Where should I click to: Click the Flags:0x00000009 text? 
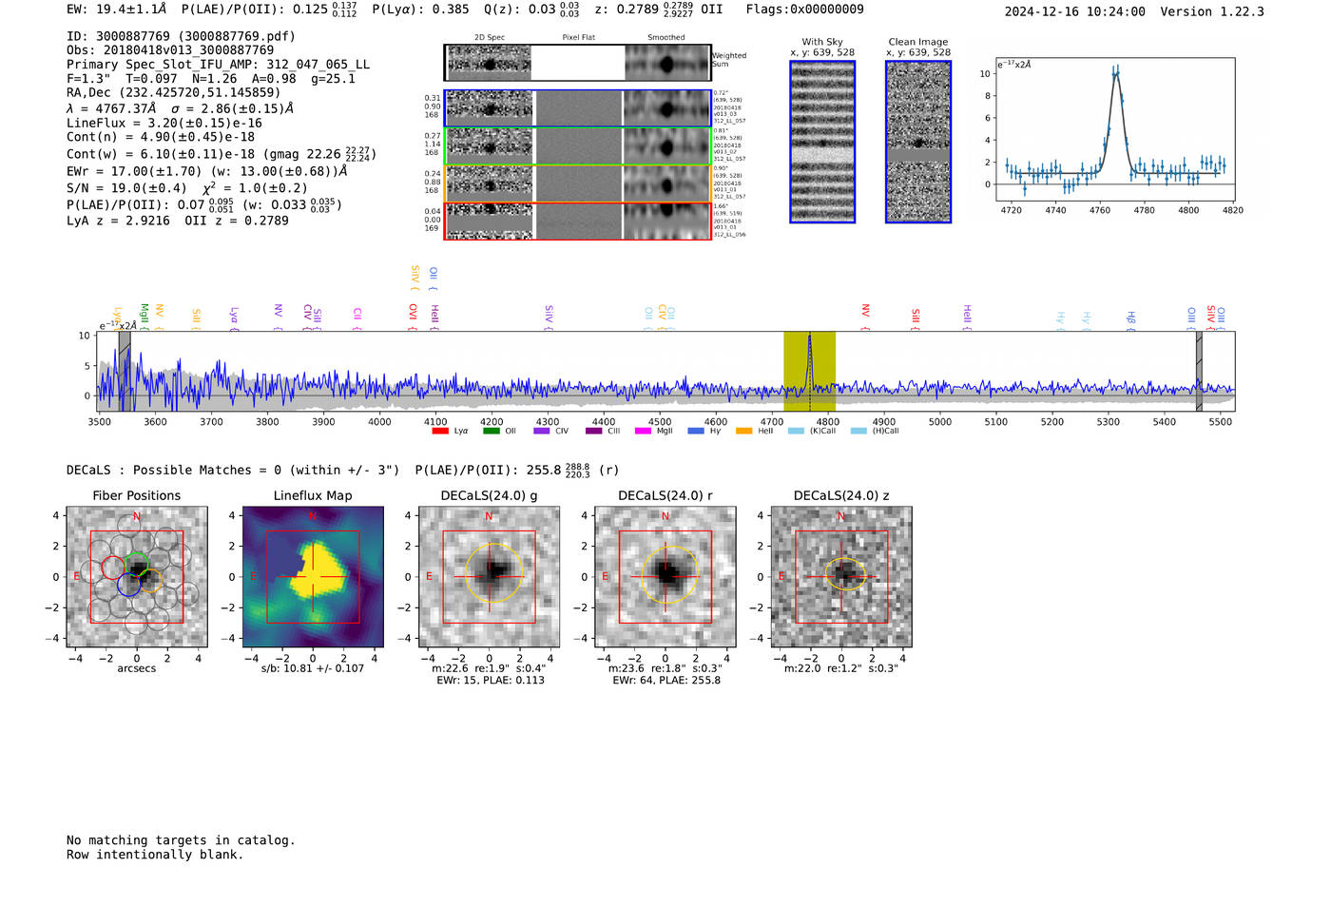click(x=805, y=10)
